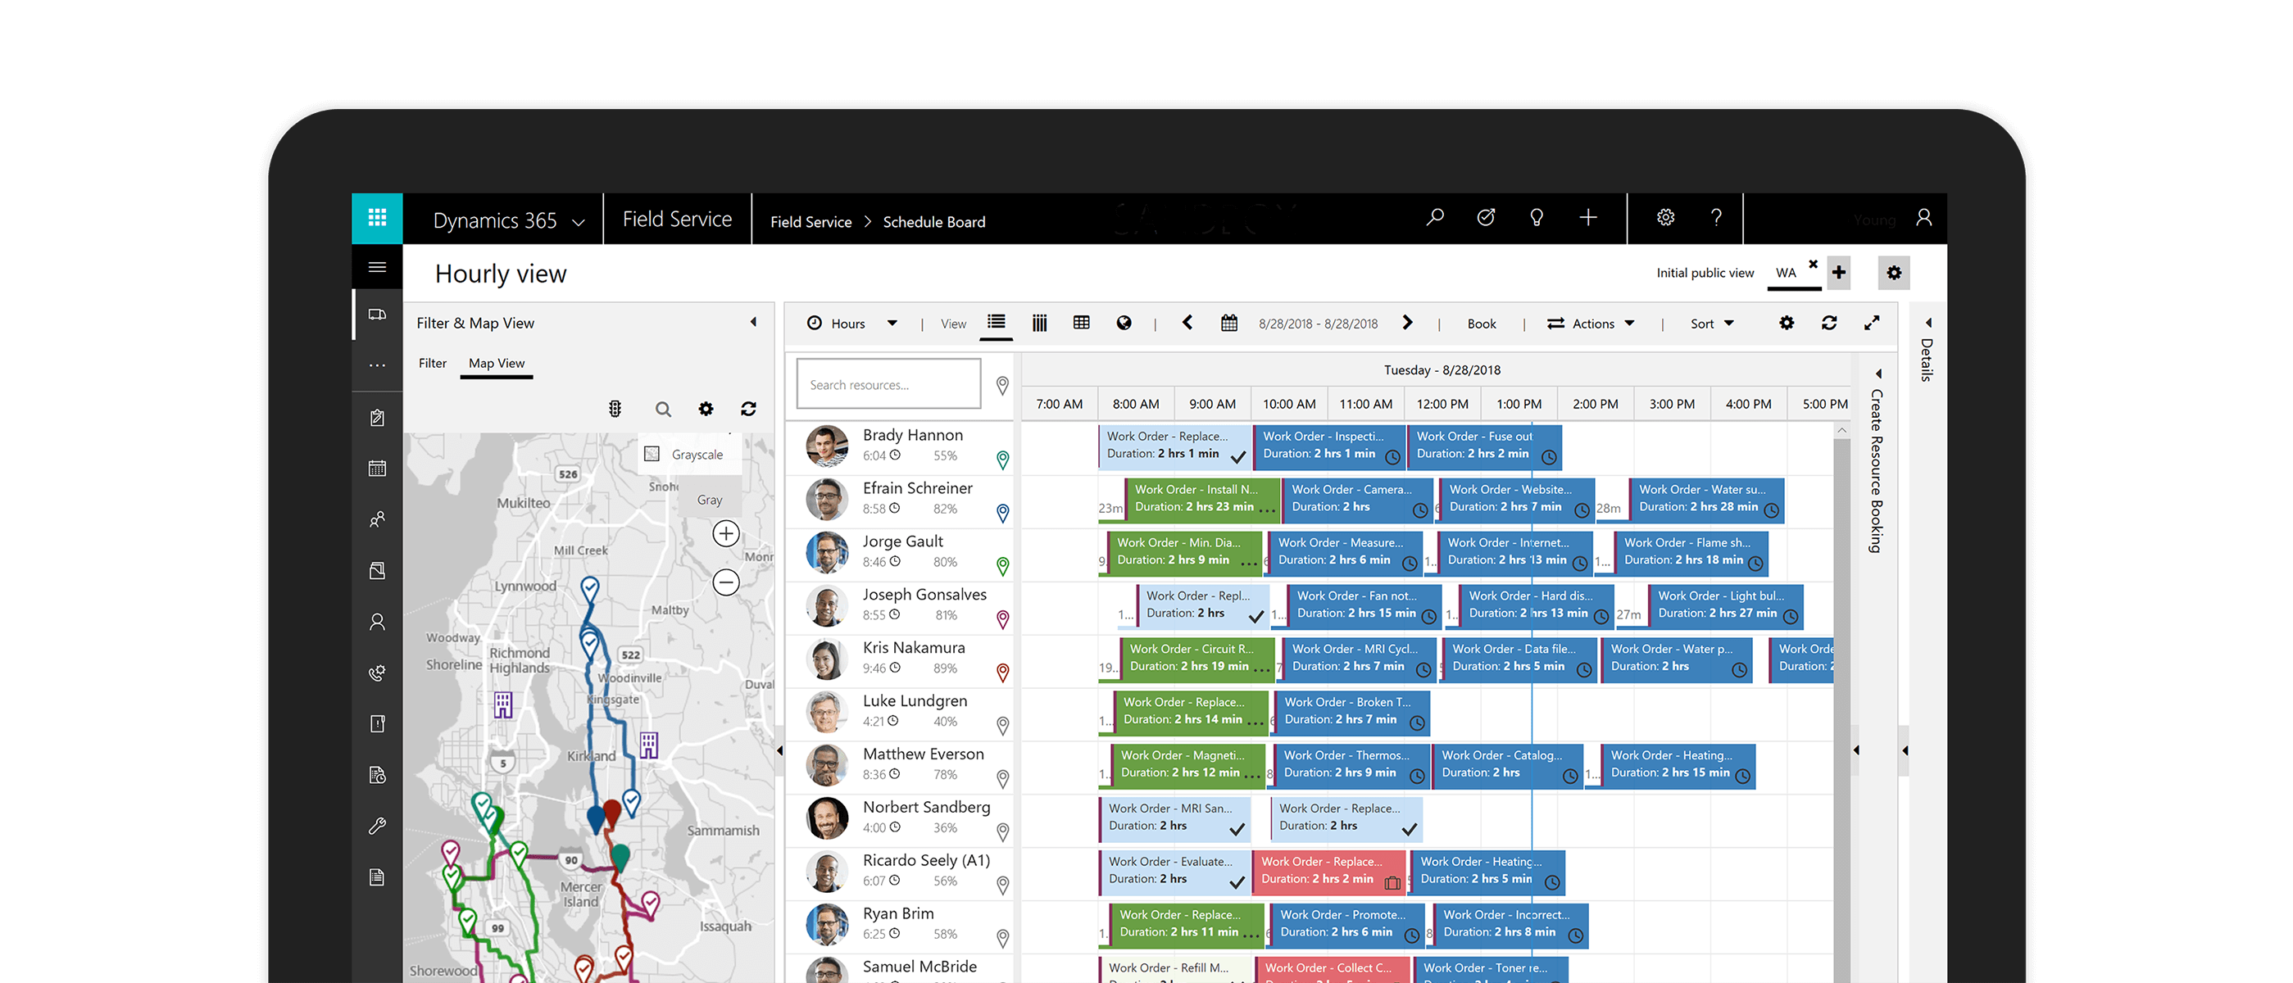Open the search magnifier in top bar
Image resolution: width=2293 pixels, height=983 pixels.
[1435, 218]
